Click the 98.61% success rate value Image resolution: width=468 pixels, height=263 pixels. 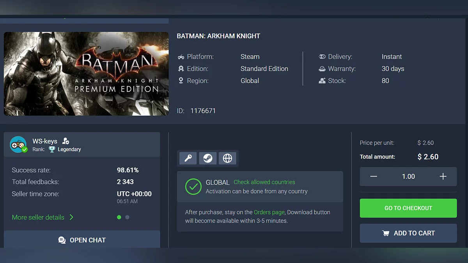pyautogui.click(x=128, y=170)
